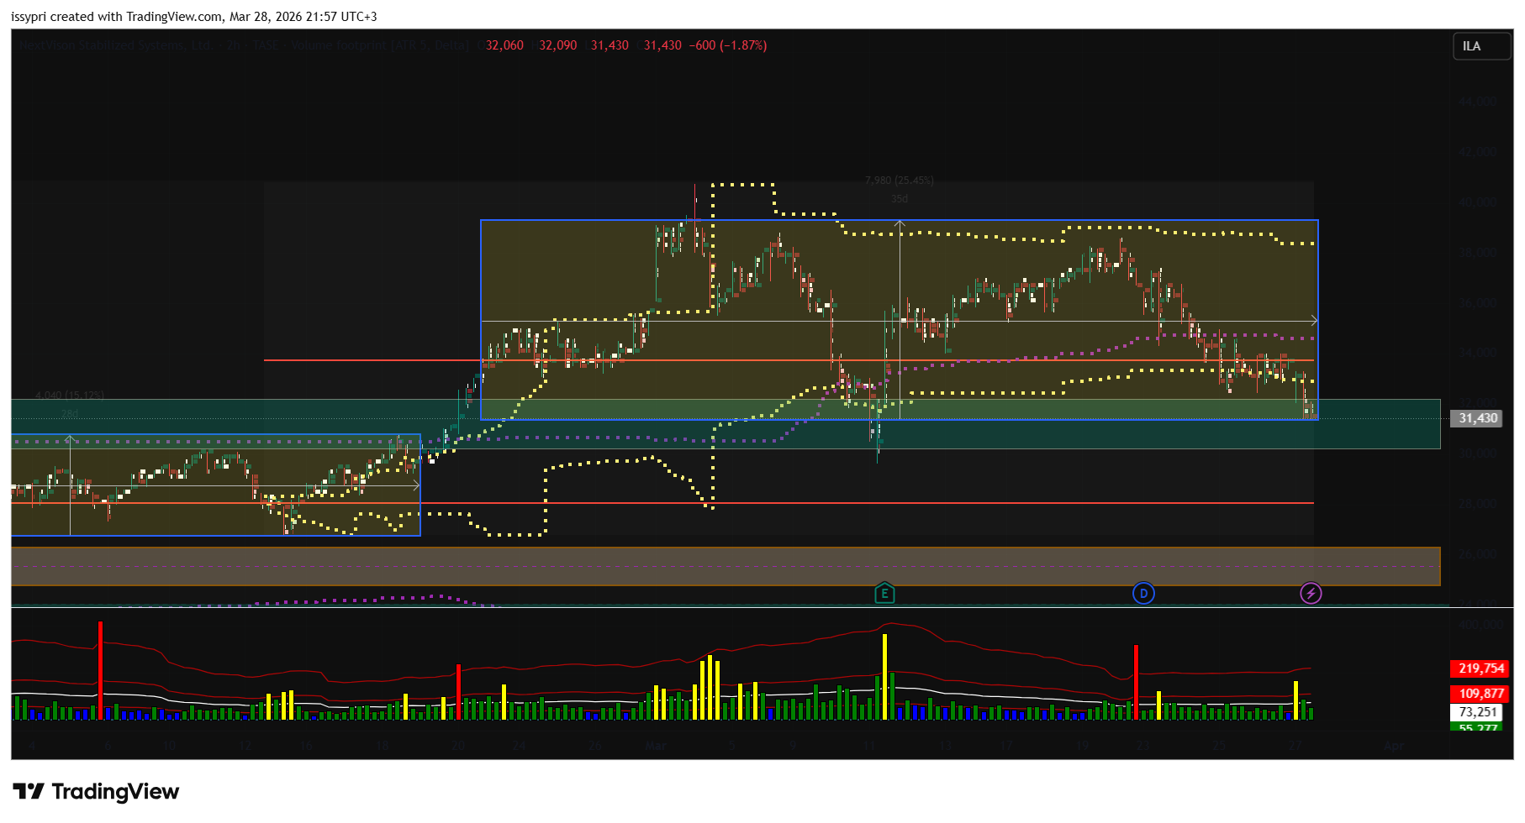Click the red volume spike above date 23
Viewport: 1525px width, 823px height.
(1136, 682)
